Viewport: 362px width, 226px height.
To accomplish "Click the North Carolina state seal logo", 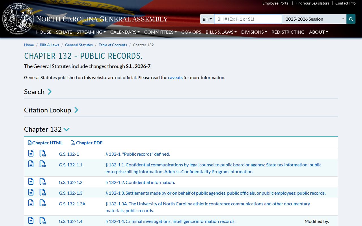I will click(x=18, y=19).
